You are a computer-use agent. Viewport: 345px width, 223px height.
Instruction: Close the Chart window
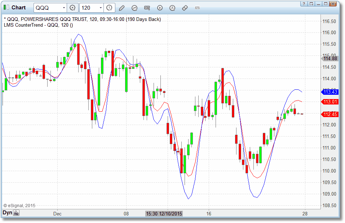333,4
